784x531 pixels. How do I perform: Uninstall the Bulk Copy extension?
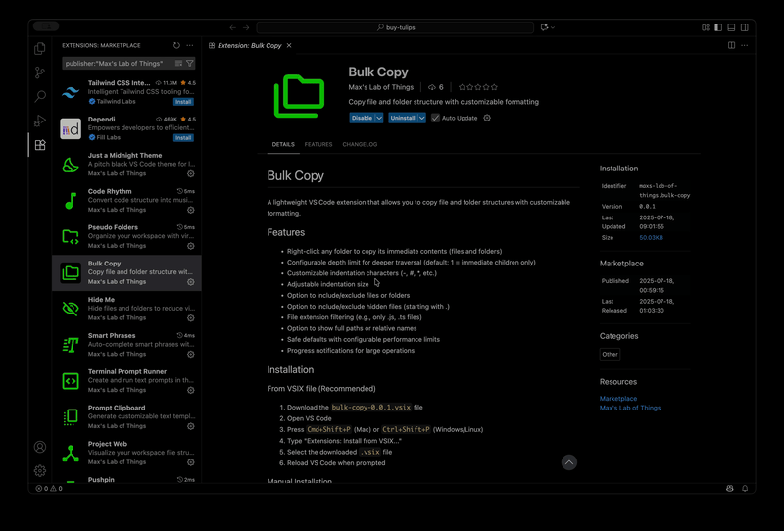[x=403, y=118]
